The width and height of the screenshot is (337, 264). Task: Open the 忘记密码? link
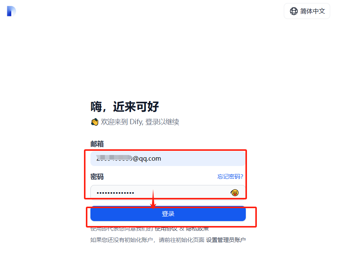230,177
